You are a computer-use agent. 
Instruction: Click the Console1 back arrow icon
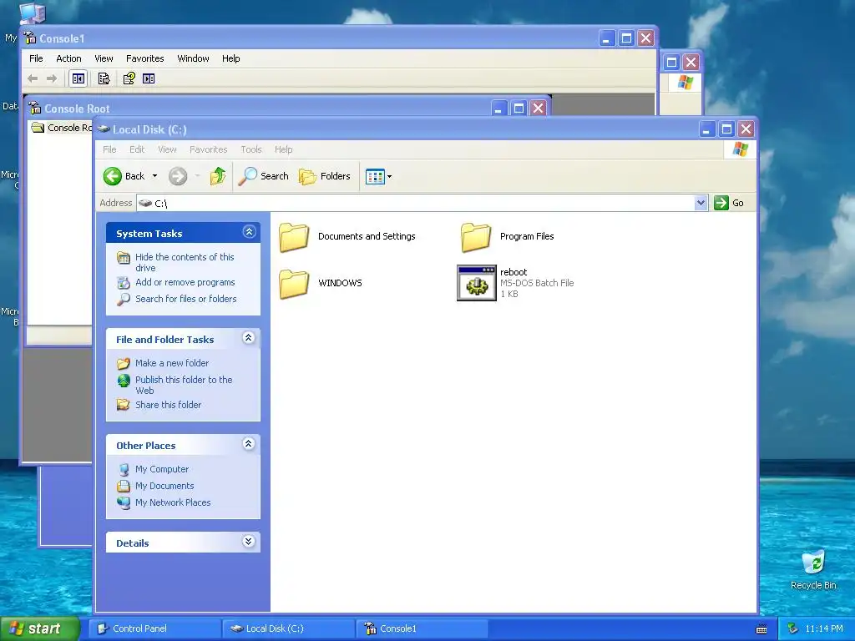[33, 78]
